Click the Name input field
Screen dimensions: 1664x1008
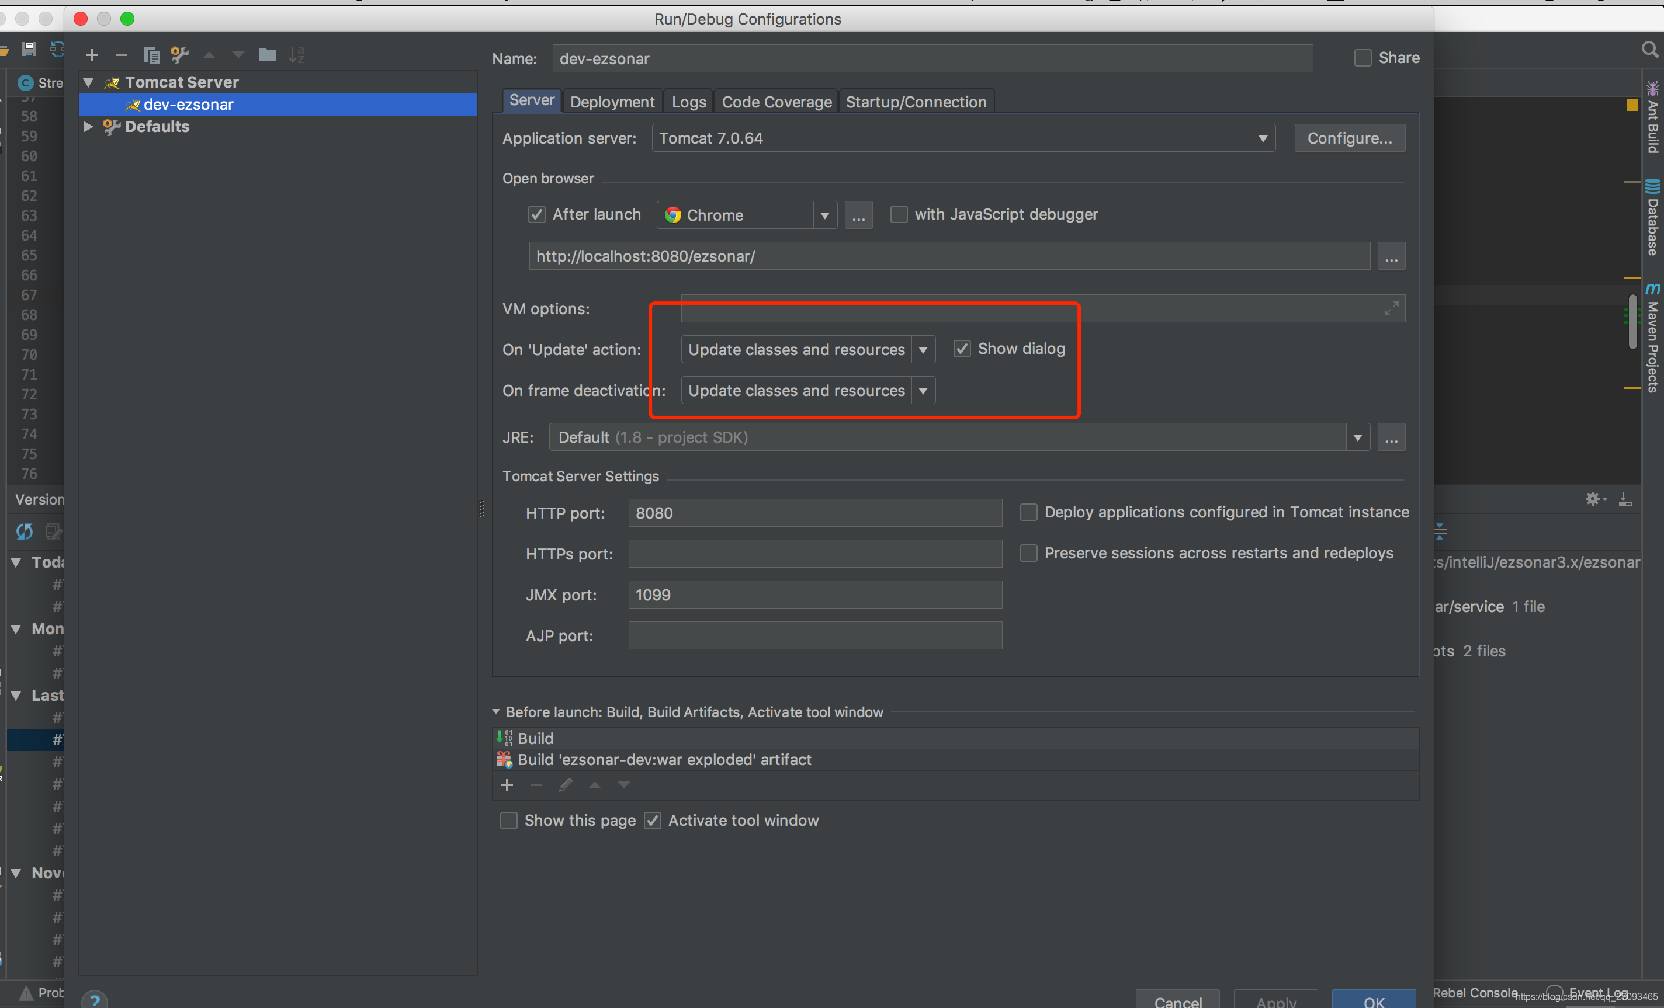tap(932, 59)
